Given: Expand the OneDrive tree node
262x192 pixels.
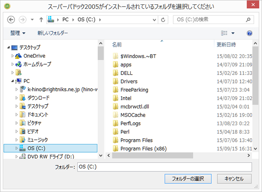Looking at the screenshot, I should pos(12,56).
